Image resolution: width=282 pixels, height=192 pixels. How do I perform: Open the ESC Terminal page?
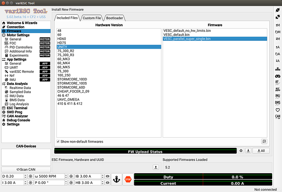[x=17, y=108]
